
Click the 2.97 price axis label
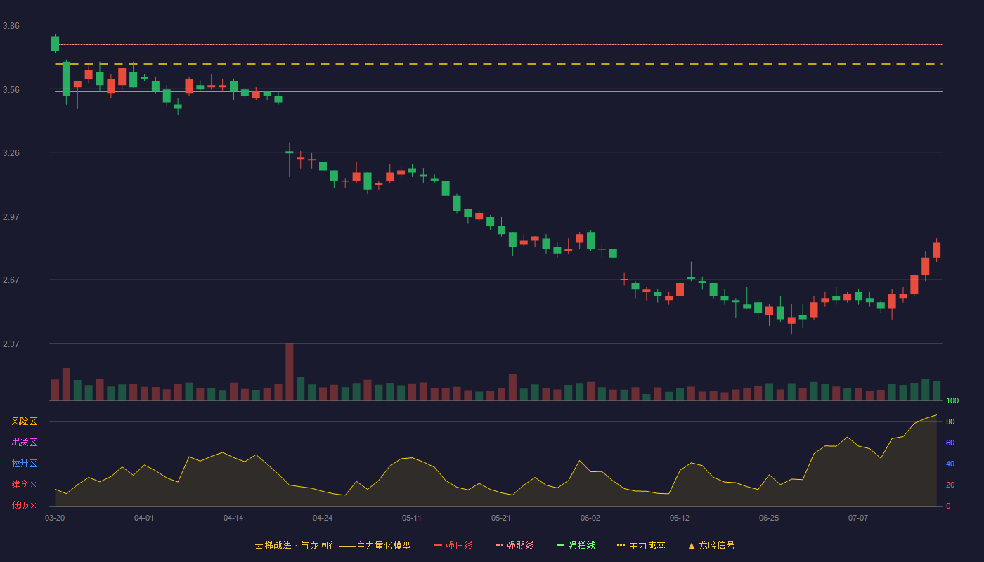coord(11,217)
